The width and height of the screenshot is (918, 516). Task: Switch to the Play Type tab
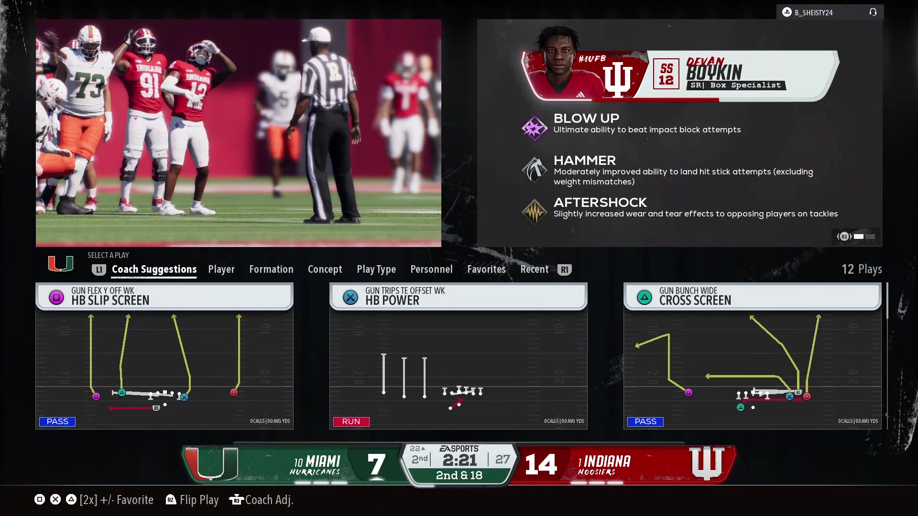point(376,269)
